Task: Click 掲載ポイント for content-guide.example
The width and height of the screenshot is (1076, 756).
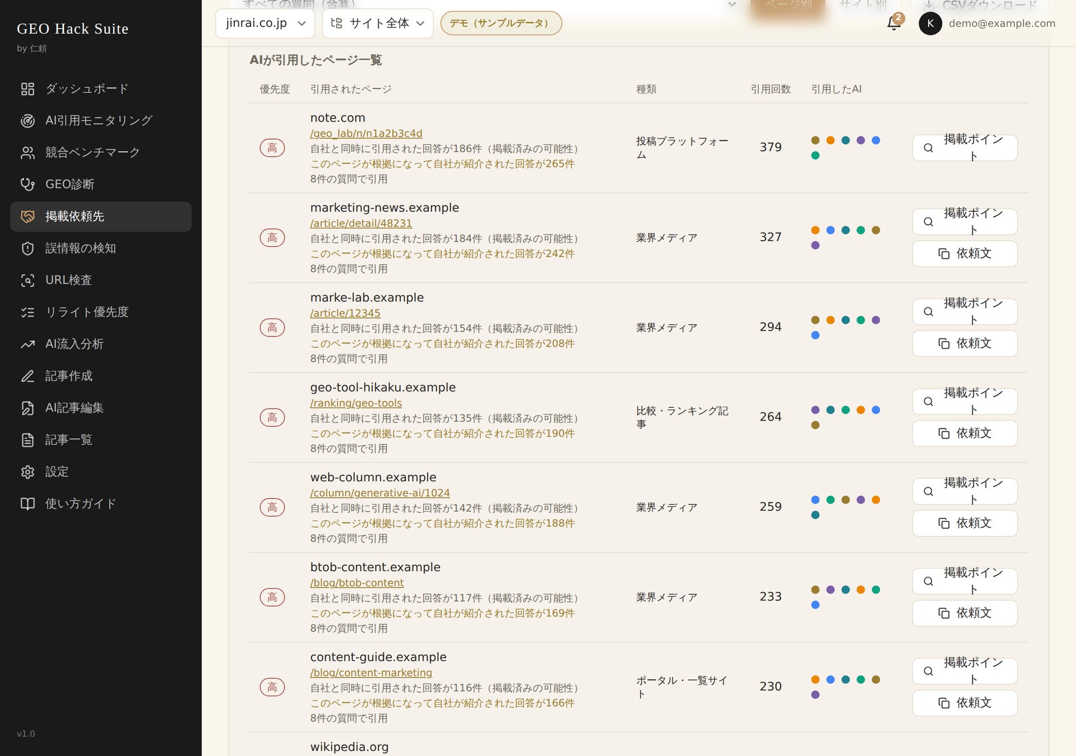Action: click(x=964, y=671)
